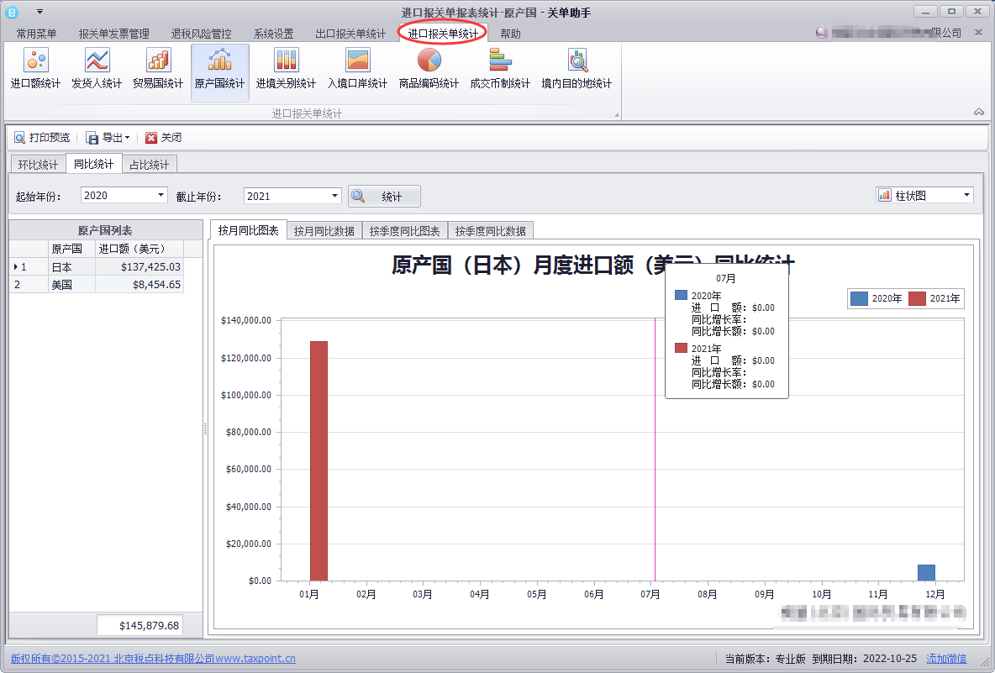
Task: Click the 当前版本：专业版 status text
Action: [x=766, y=659]
